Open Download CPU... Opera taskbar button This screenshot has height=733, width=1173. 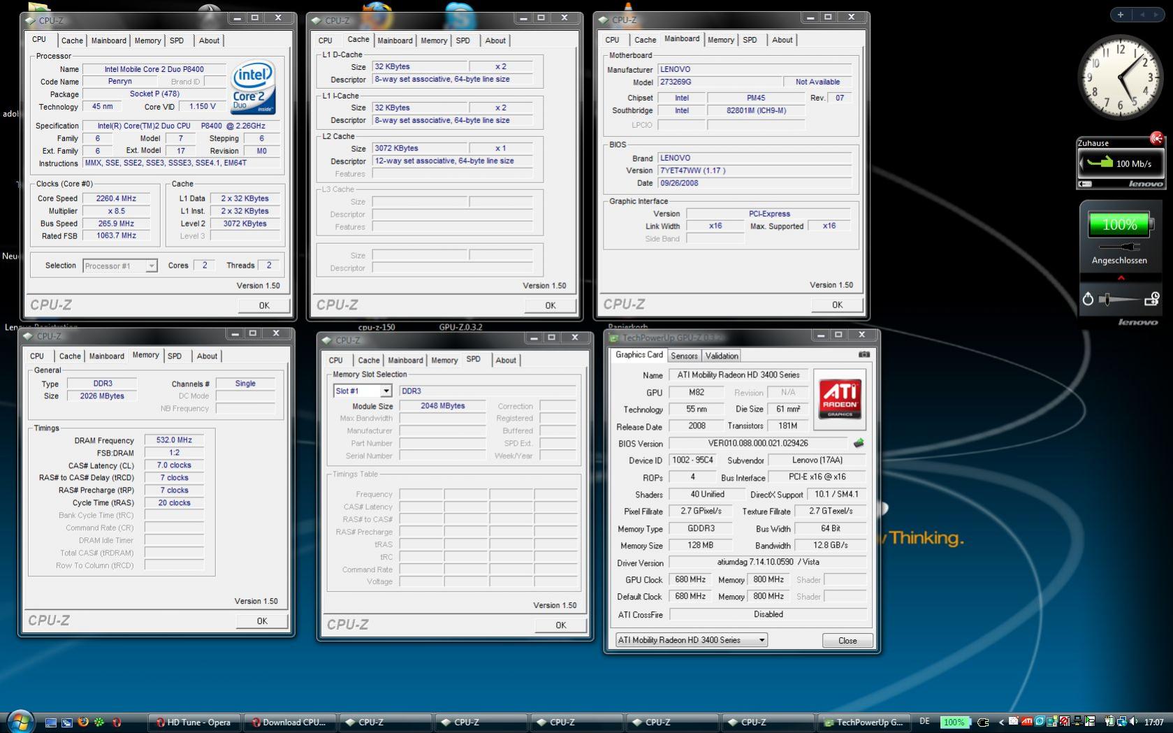tap(290, 723)
